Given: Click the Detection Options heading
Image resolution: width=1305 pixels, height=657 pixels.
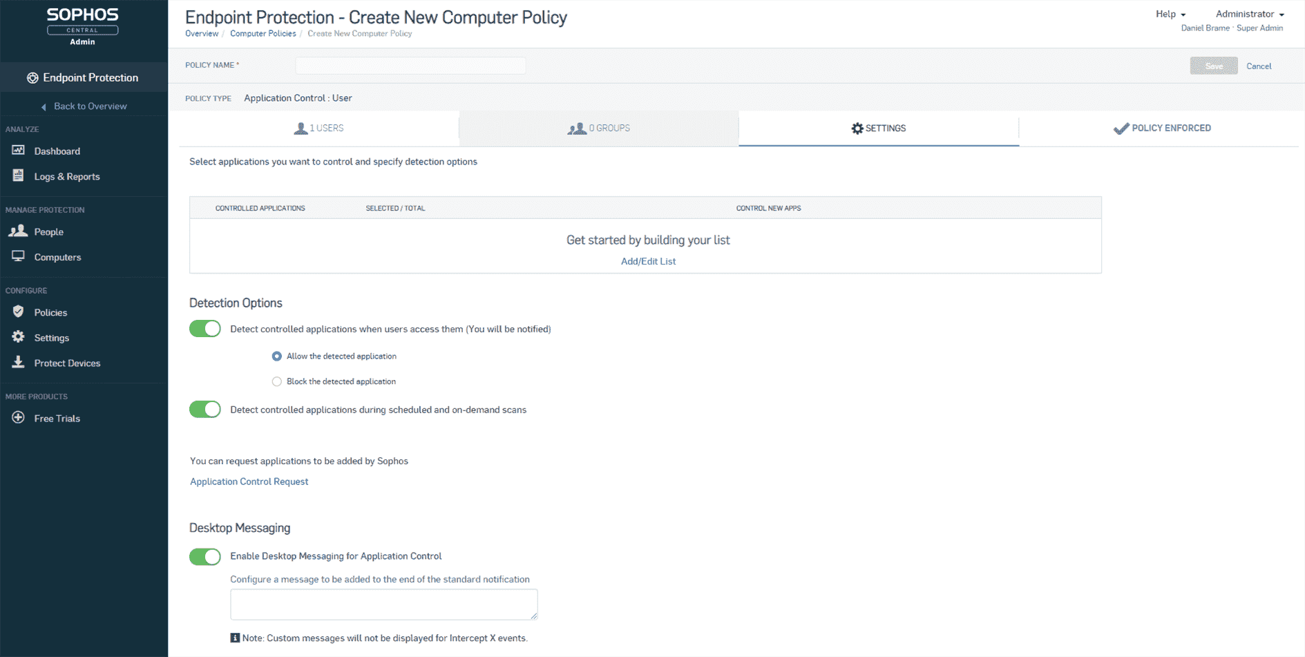Looking at the screenshot, I should [x=236, y=303].
